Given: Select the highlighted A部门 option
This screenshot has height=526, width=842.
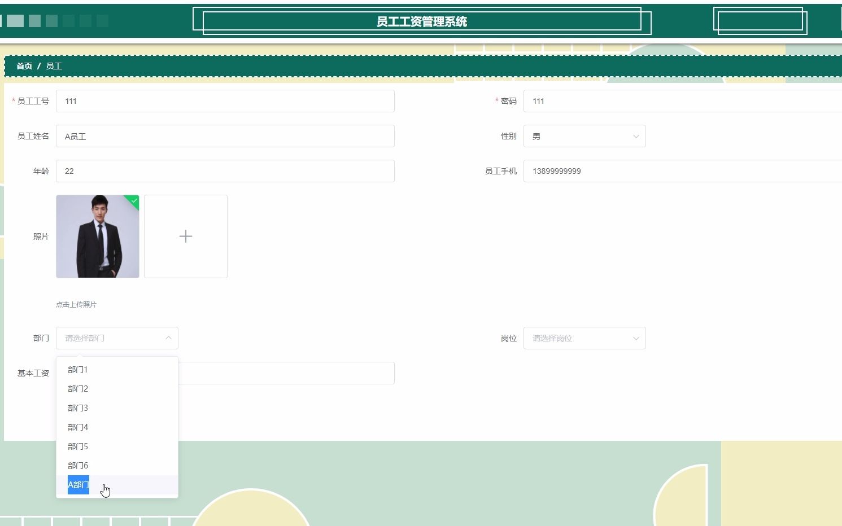Looking at the screenshot, I should click(117, 485).
